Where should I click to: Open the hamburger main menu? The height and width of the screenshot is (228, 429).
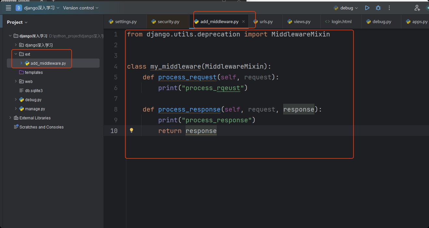point(8,8)
